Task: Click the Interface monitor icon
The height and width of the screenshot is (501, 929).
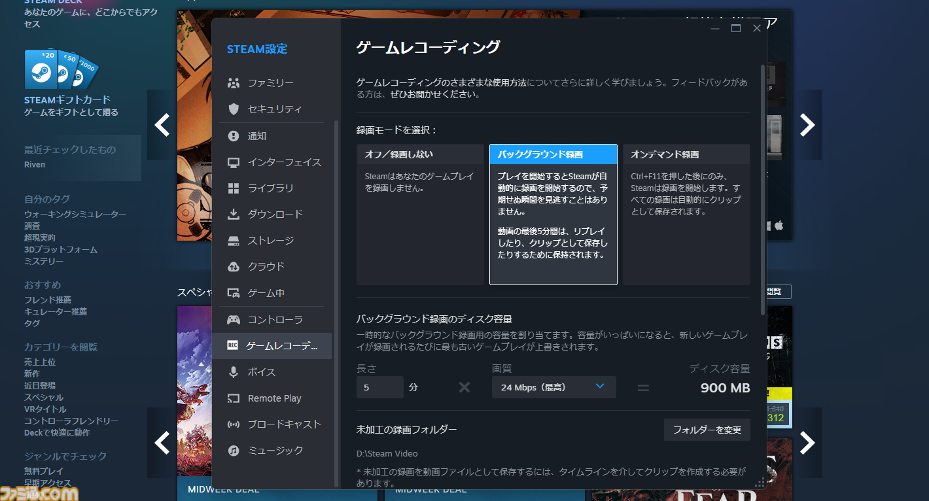Action: point(233,162)
